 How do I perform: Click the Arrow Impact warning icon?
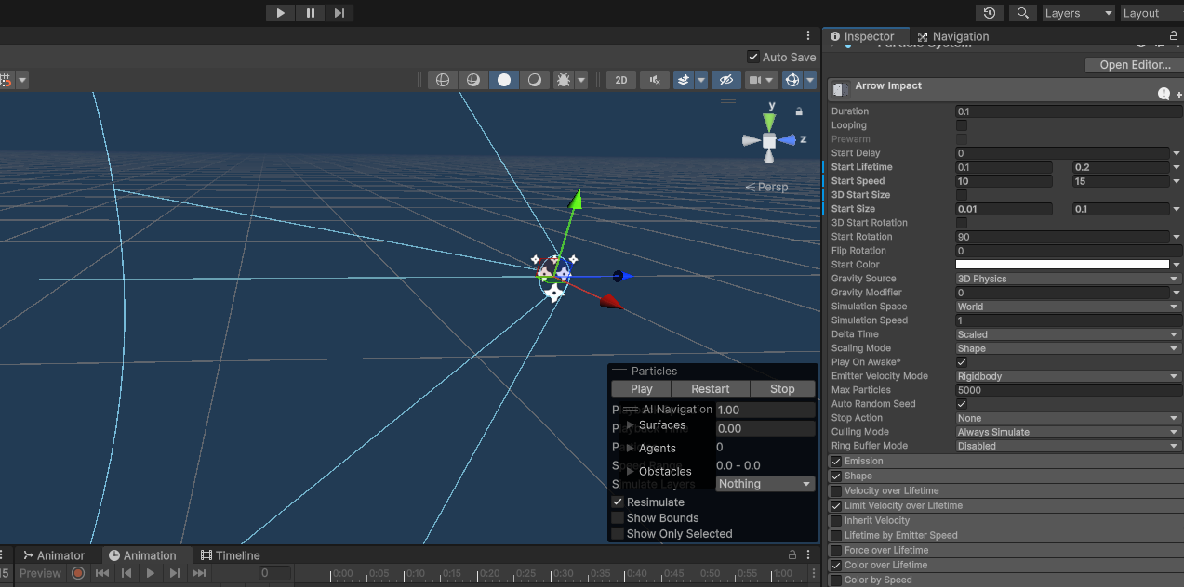coord(1164,93)
